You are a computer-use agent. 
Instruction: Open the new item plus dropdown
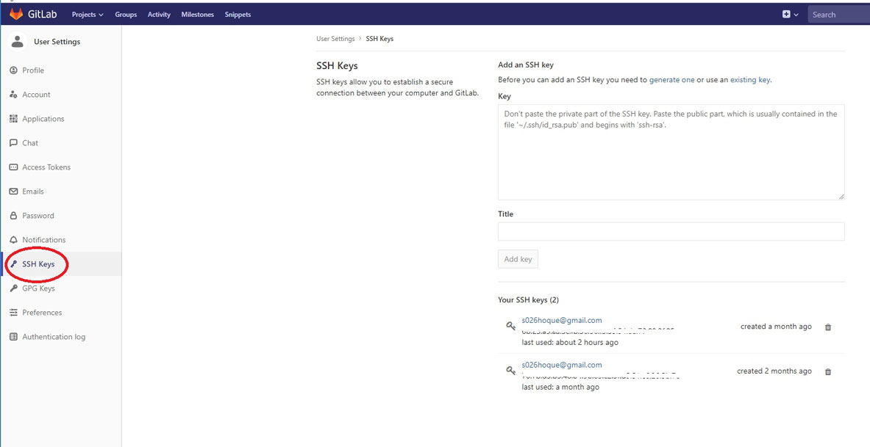[x=790, y=15]
